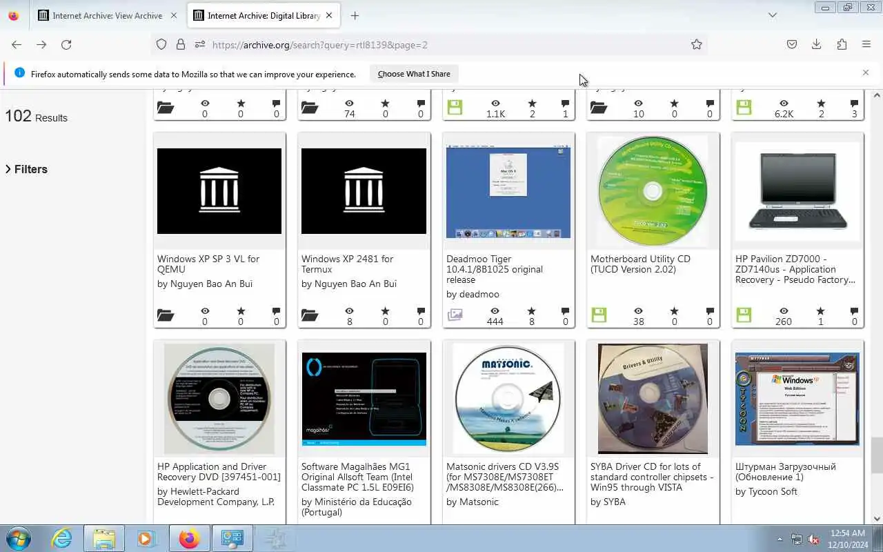883x552 pixels.
Task: Click Matsonic CD disc thumbnail
Action: click(508, 399)
